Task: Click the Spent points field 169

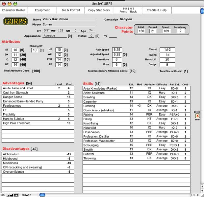Action: (166, 31)
